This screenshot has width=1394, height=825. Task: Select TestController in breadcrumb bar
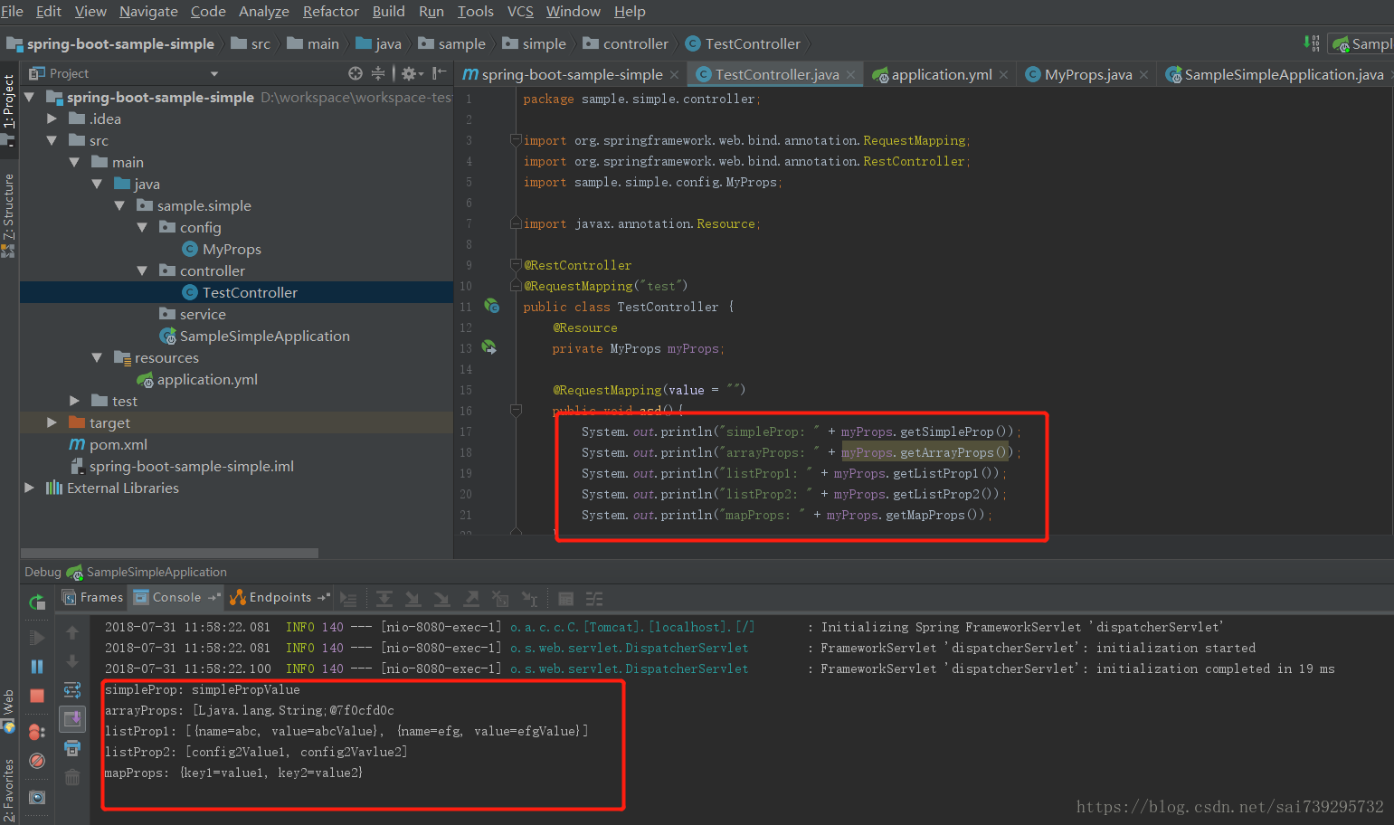click(x=744, y=43)
